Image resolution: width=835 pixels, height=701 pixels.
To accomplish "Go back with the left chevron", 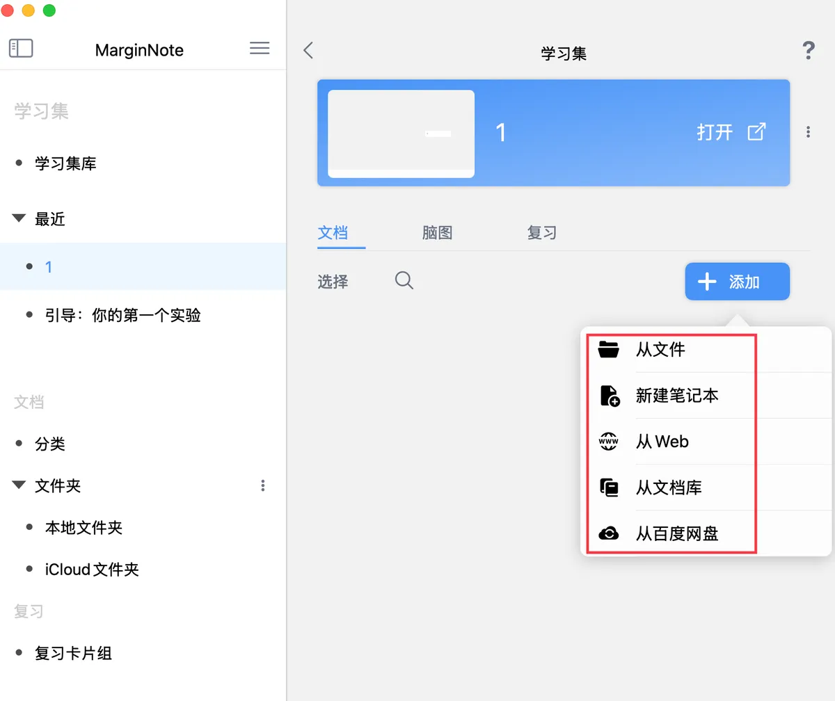I will click(x=309, y=50).
